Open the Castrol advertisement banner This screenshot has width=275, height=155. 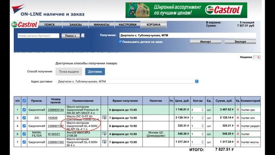click(x=186, y=10)
